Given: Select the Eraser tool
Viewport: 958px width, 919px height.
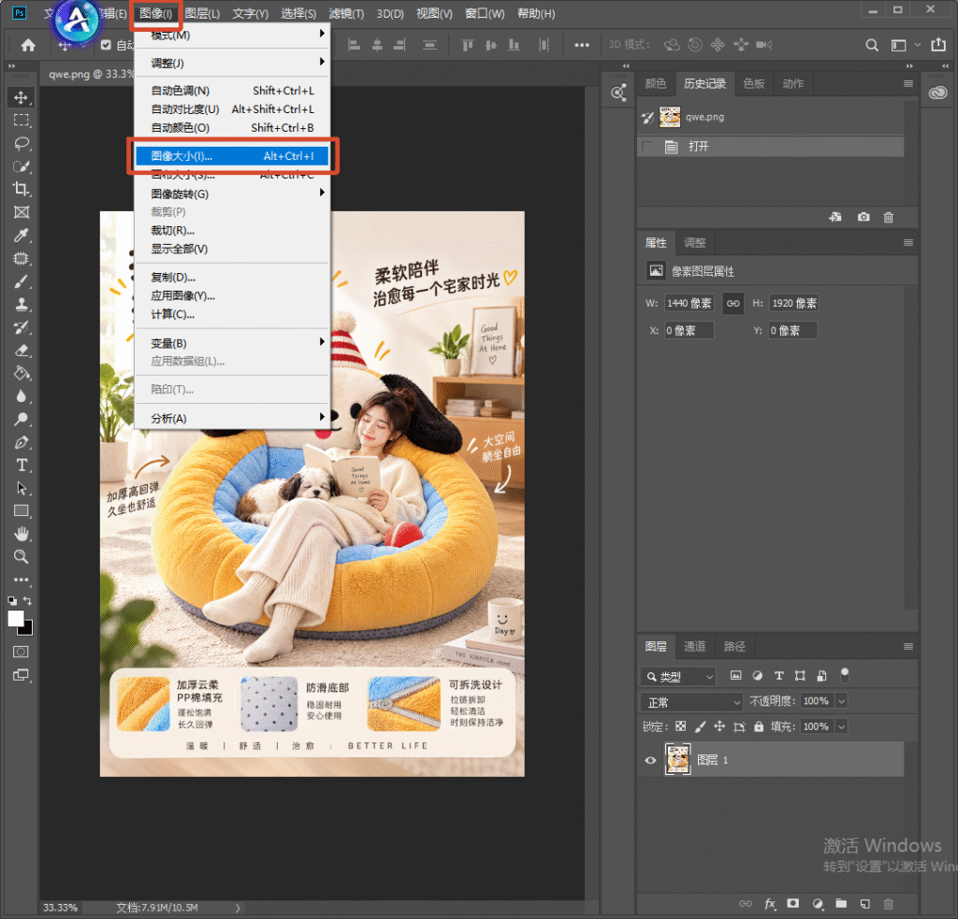Looking at the screenshot, I should [x=22, y=351].
